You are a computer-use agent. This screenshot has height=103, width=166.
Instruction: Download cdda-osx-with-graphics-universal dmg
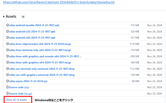click(x=42, y=75)
